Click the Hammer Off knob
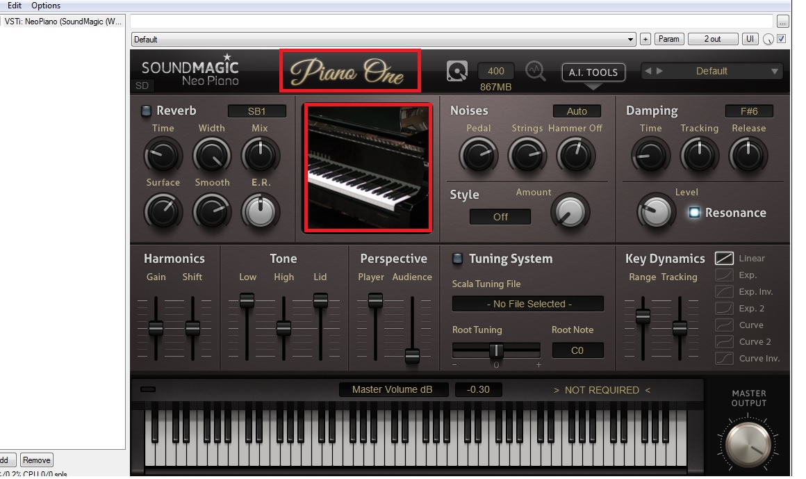The width and height of the screenshot is (806, 479). 576,156
